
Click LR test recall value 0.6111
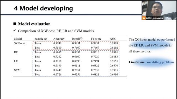pyautogui.click(x=76, y=65)
